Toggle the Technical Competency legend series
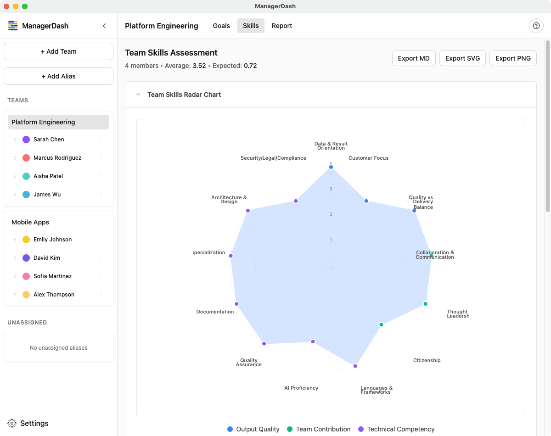 pos(396,429)
